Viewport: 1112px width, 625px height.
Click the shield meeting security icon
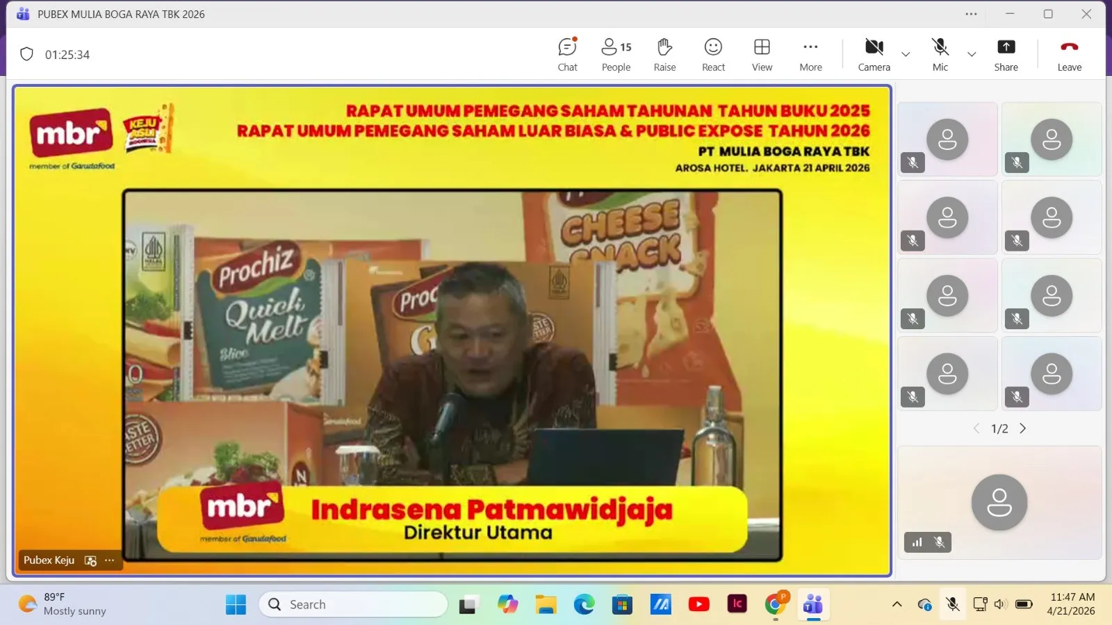coord(26,54)
